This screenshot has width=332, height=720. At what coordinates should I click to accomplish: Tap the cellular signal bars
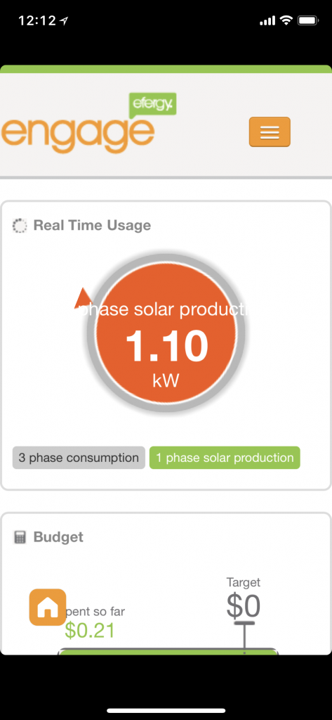point(267,21)
